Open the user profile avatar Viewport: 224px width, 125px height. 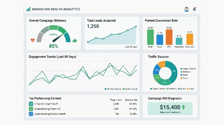[186, 9]
